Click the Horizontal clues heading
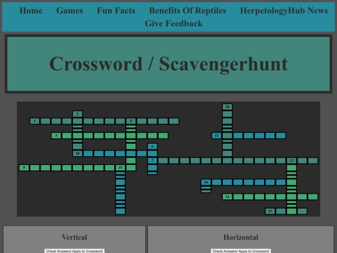The width and height of the screenshot is (337, 253). [241, 237]
